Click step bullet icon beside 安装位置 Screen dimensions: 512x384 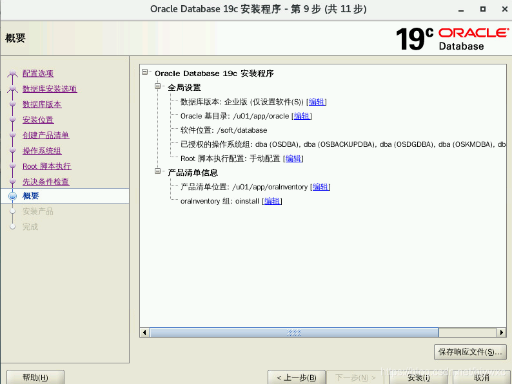coord(12,119)
